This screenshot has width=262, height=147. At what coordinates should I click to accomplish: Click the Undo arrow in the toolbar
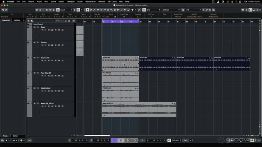[x=3, y=10]
